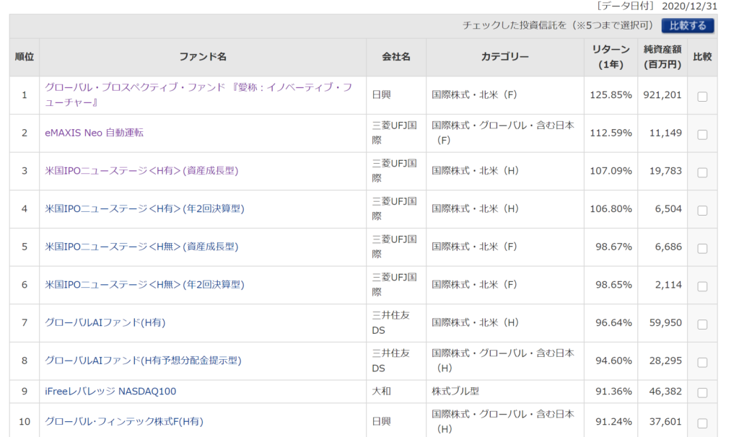The width and height of the screenshot is (739, 437).
Task: Select the 2,114 net assets value
Action: pyautogui.click(x=668, y=284)
